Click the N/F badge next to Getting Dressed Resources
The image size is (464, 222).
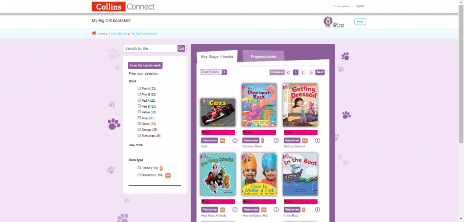point(305,141)
